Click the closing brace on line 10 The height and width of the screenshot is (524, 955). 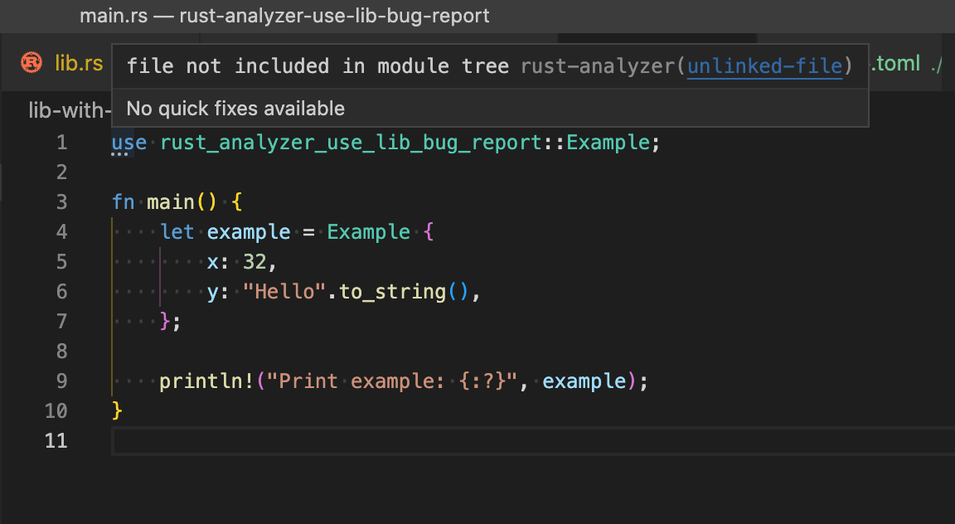coord(117,410)
